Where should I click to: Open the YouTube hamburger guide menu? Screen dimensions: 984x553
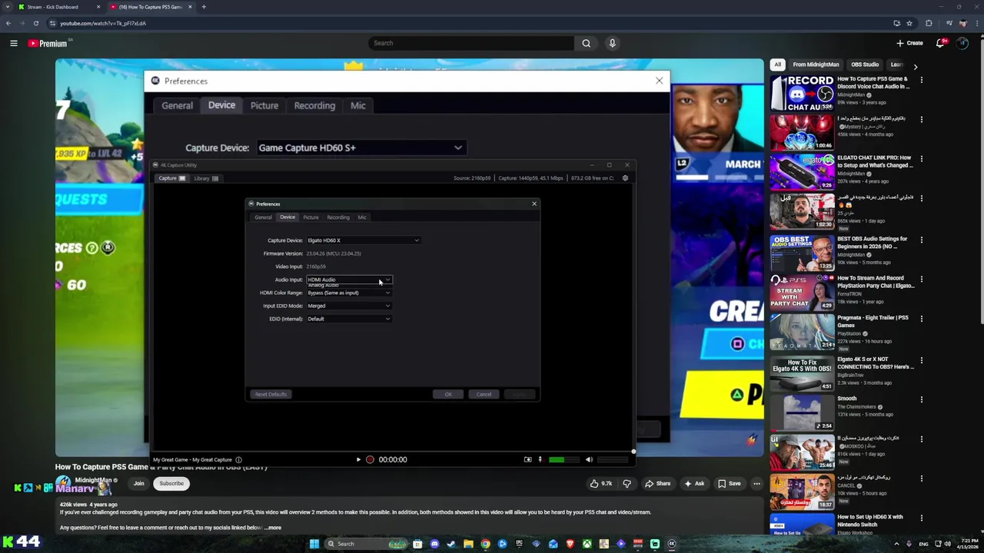click(x=14, y=43)
